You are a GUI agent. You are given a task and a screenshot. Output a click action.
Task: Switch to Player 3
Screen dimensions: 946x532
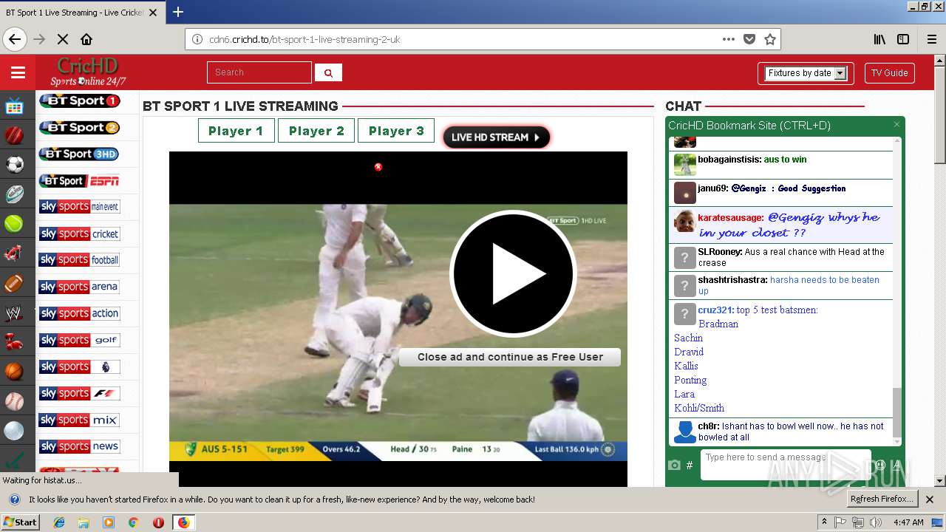(396, 131)
